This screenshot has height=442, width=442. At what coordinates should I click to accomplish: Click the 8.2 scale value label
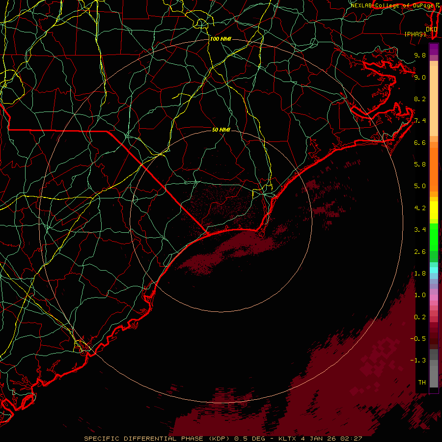[x=420, y=99]
